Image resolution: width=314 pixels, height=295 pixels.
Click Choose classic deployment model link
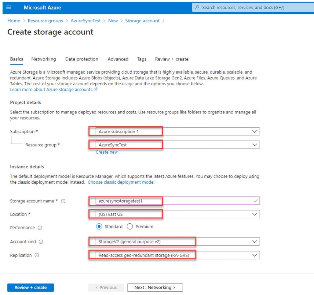(121, 182)
